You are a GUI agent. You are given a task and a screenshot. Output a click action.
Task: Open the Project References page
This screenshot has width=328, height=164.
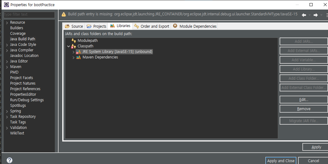pos(25,89)
